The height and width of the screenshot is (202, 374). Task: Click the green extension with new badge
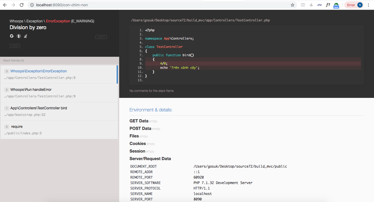pos(336,5)
